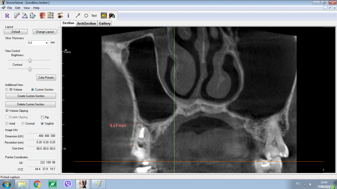Image resolution: width=337 pixels, height=189 pixels.
Task: Open patient info with the 'i' icon
Action: [x=68, y=16]
